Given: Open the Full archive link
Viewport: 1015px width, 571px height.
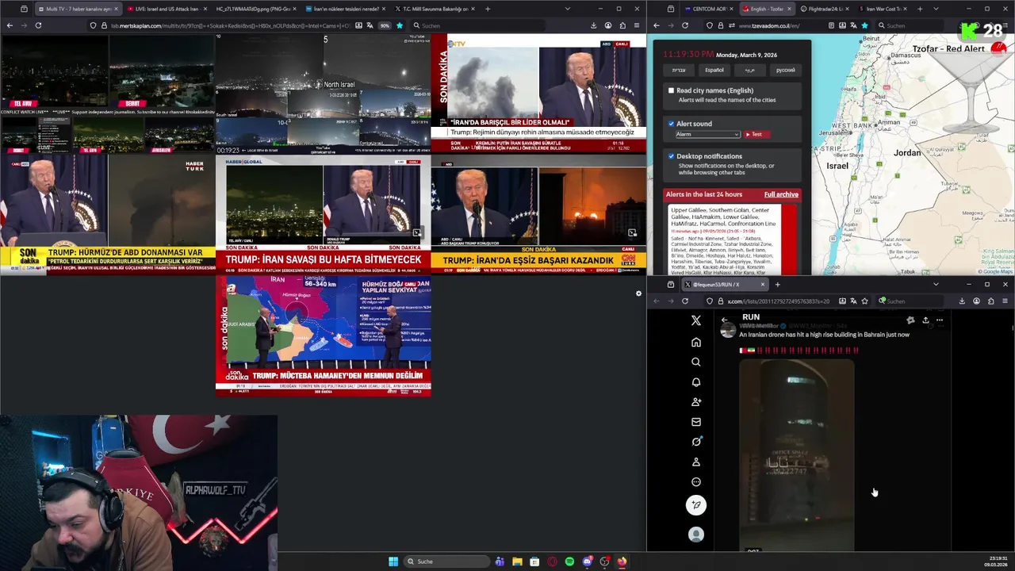Looking at the screenshot, I should pyautogui.click(x=781, y=194).
